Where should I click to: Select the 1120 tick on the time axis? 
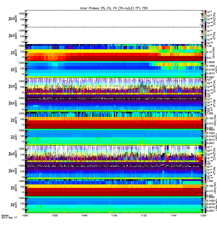[x=144, y=215]
